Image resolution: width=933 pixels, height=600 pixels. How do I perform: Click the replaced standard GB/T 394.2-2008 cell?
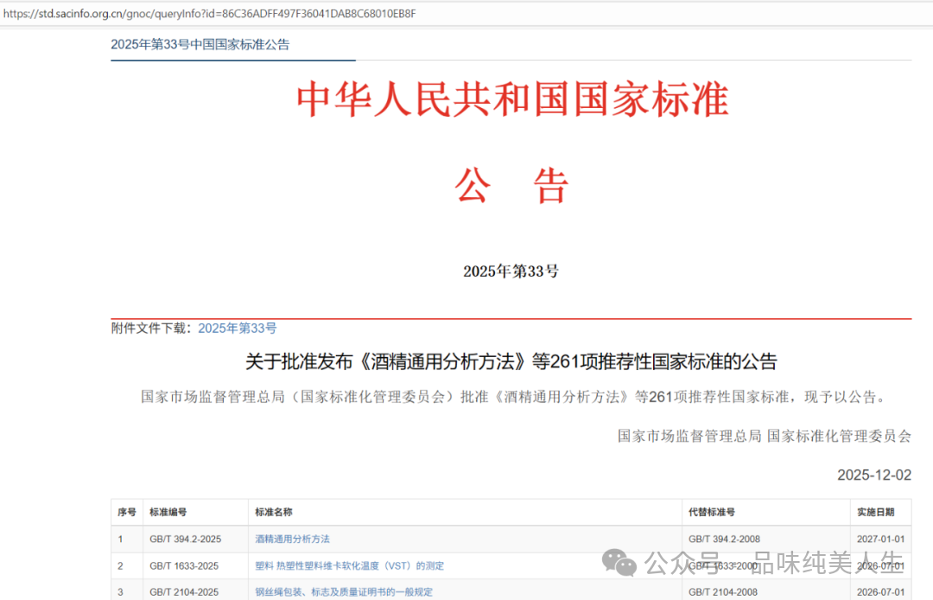[x=724, y=539]
